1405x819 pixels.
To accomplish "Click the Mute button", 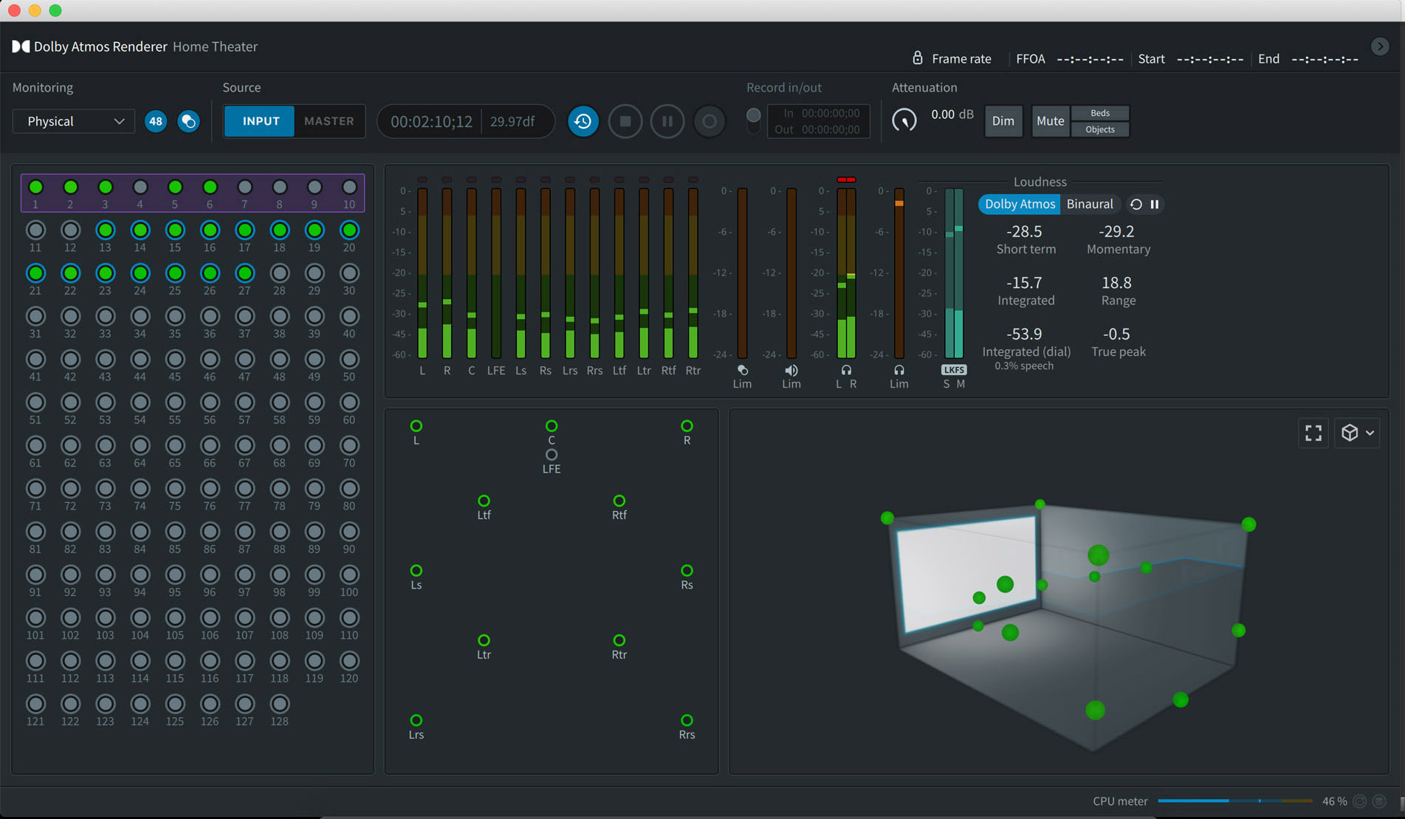I will click(x=1050, y=121).
